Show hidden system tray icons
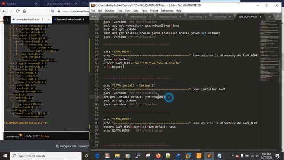 [232, 156]
